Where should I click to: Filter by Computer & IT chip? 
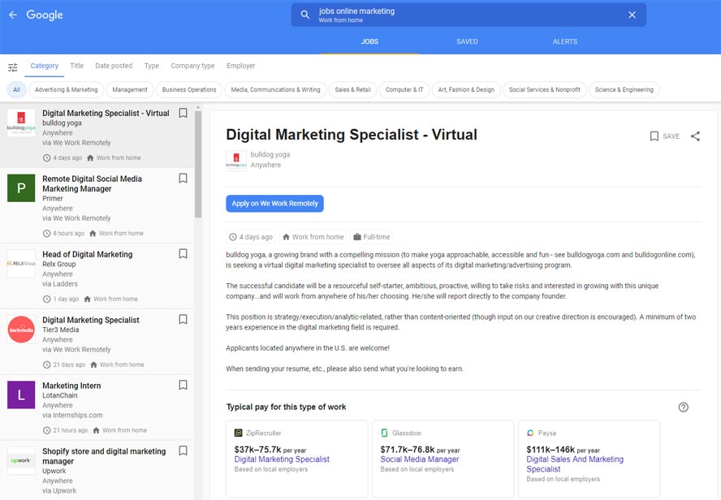pos(404,89)
